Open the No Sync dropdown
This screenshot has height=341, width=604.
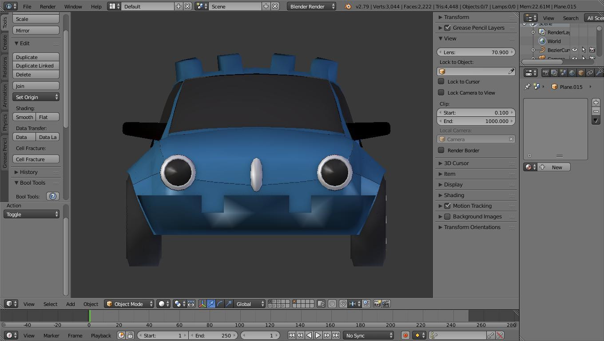point(368,335)
